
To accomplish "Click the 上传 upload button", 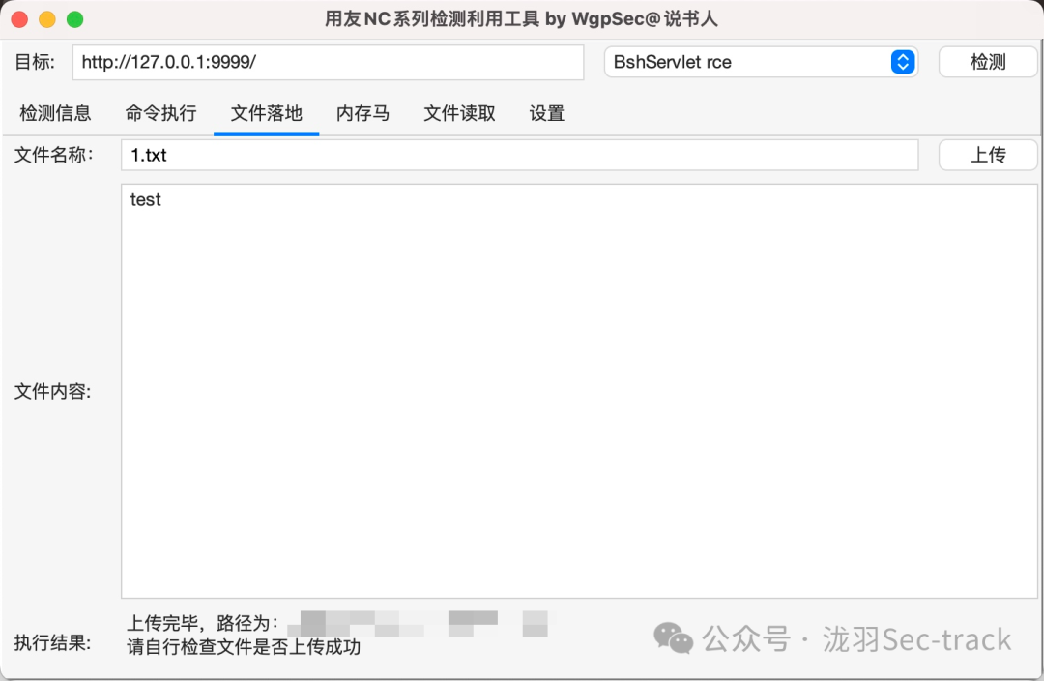I will pyautogui.click(x=987, y=155).
